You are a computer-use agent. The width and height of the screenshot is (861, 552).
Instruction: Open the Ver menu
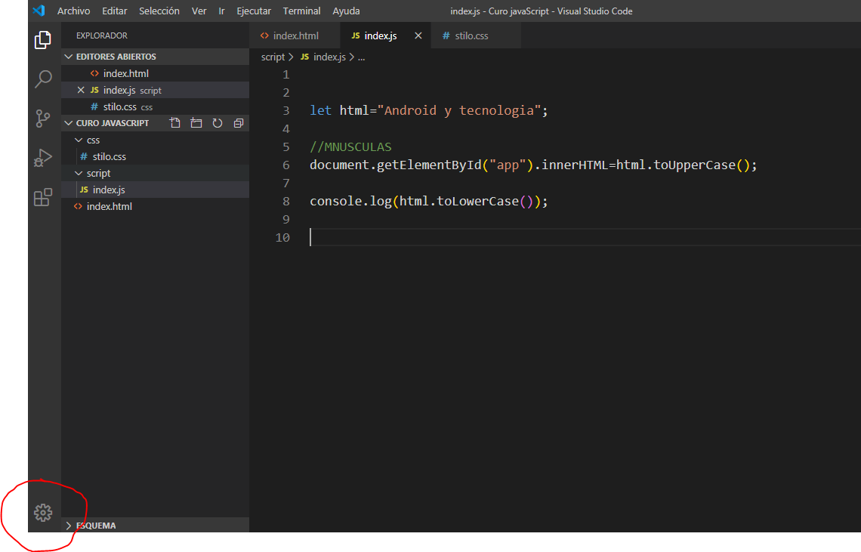199,11
